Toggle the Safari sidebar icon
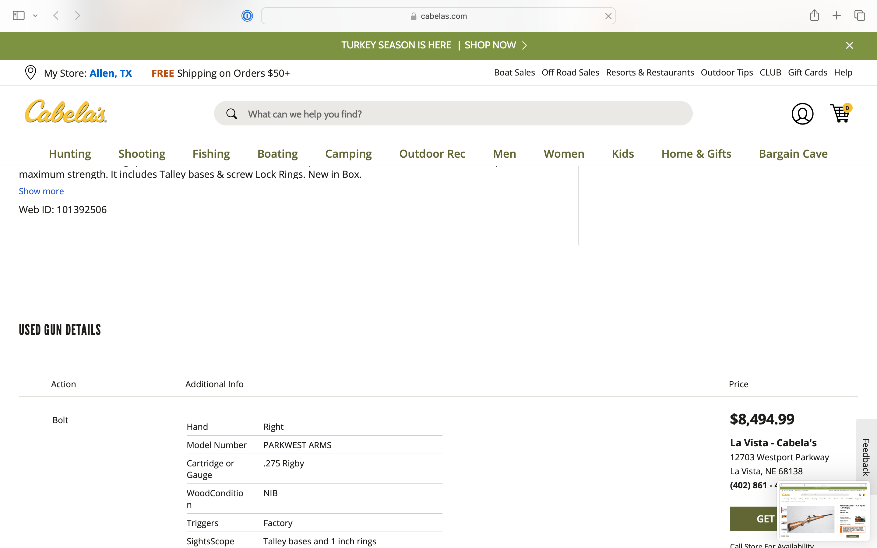This screenshot has width=877, height=548. click(x=19, y=16)
